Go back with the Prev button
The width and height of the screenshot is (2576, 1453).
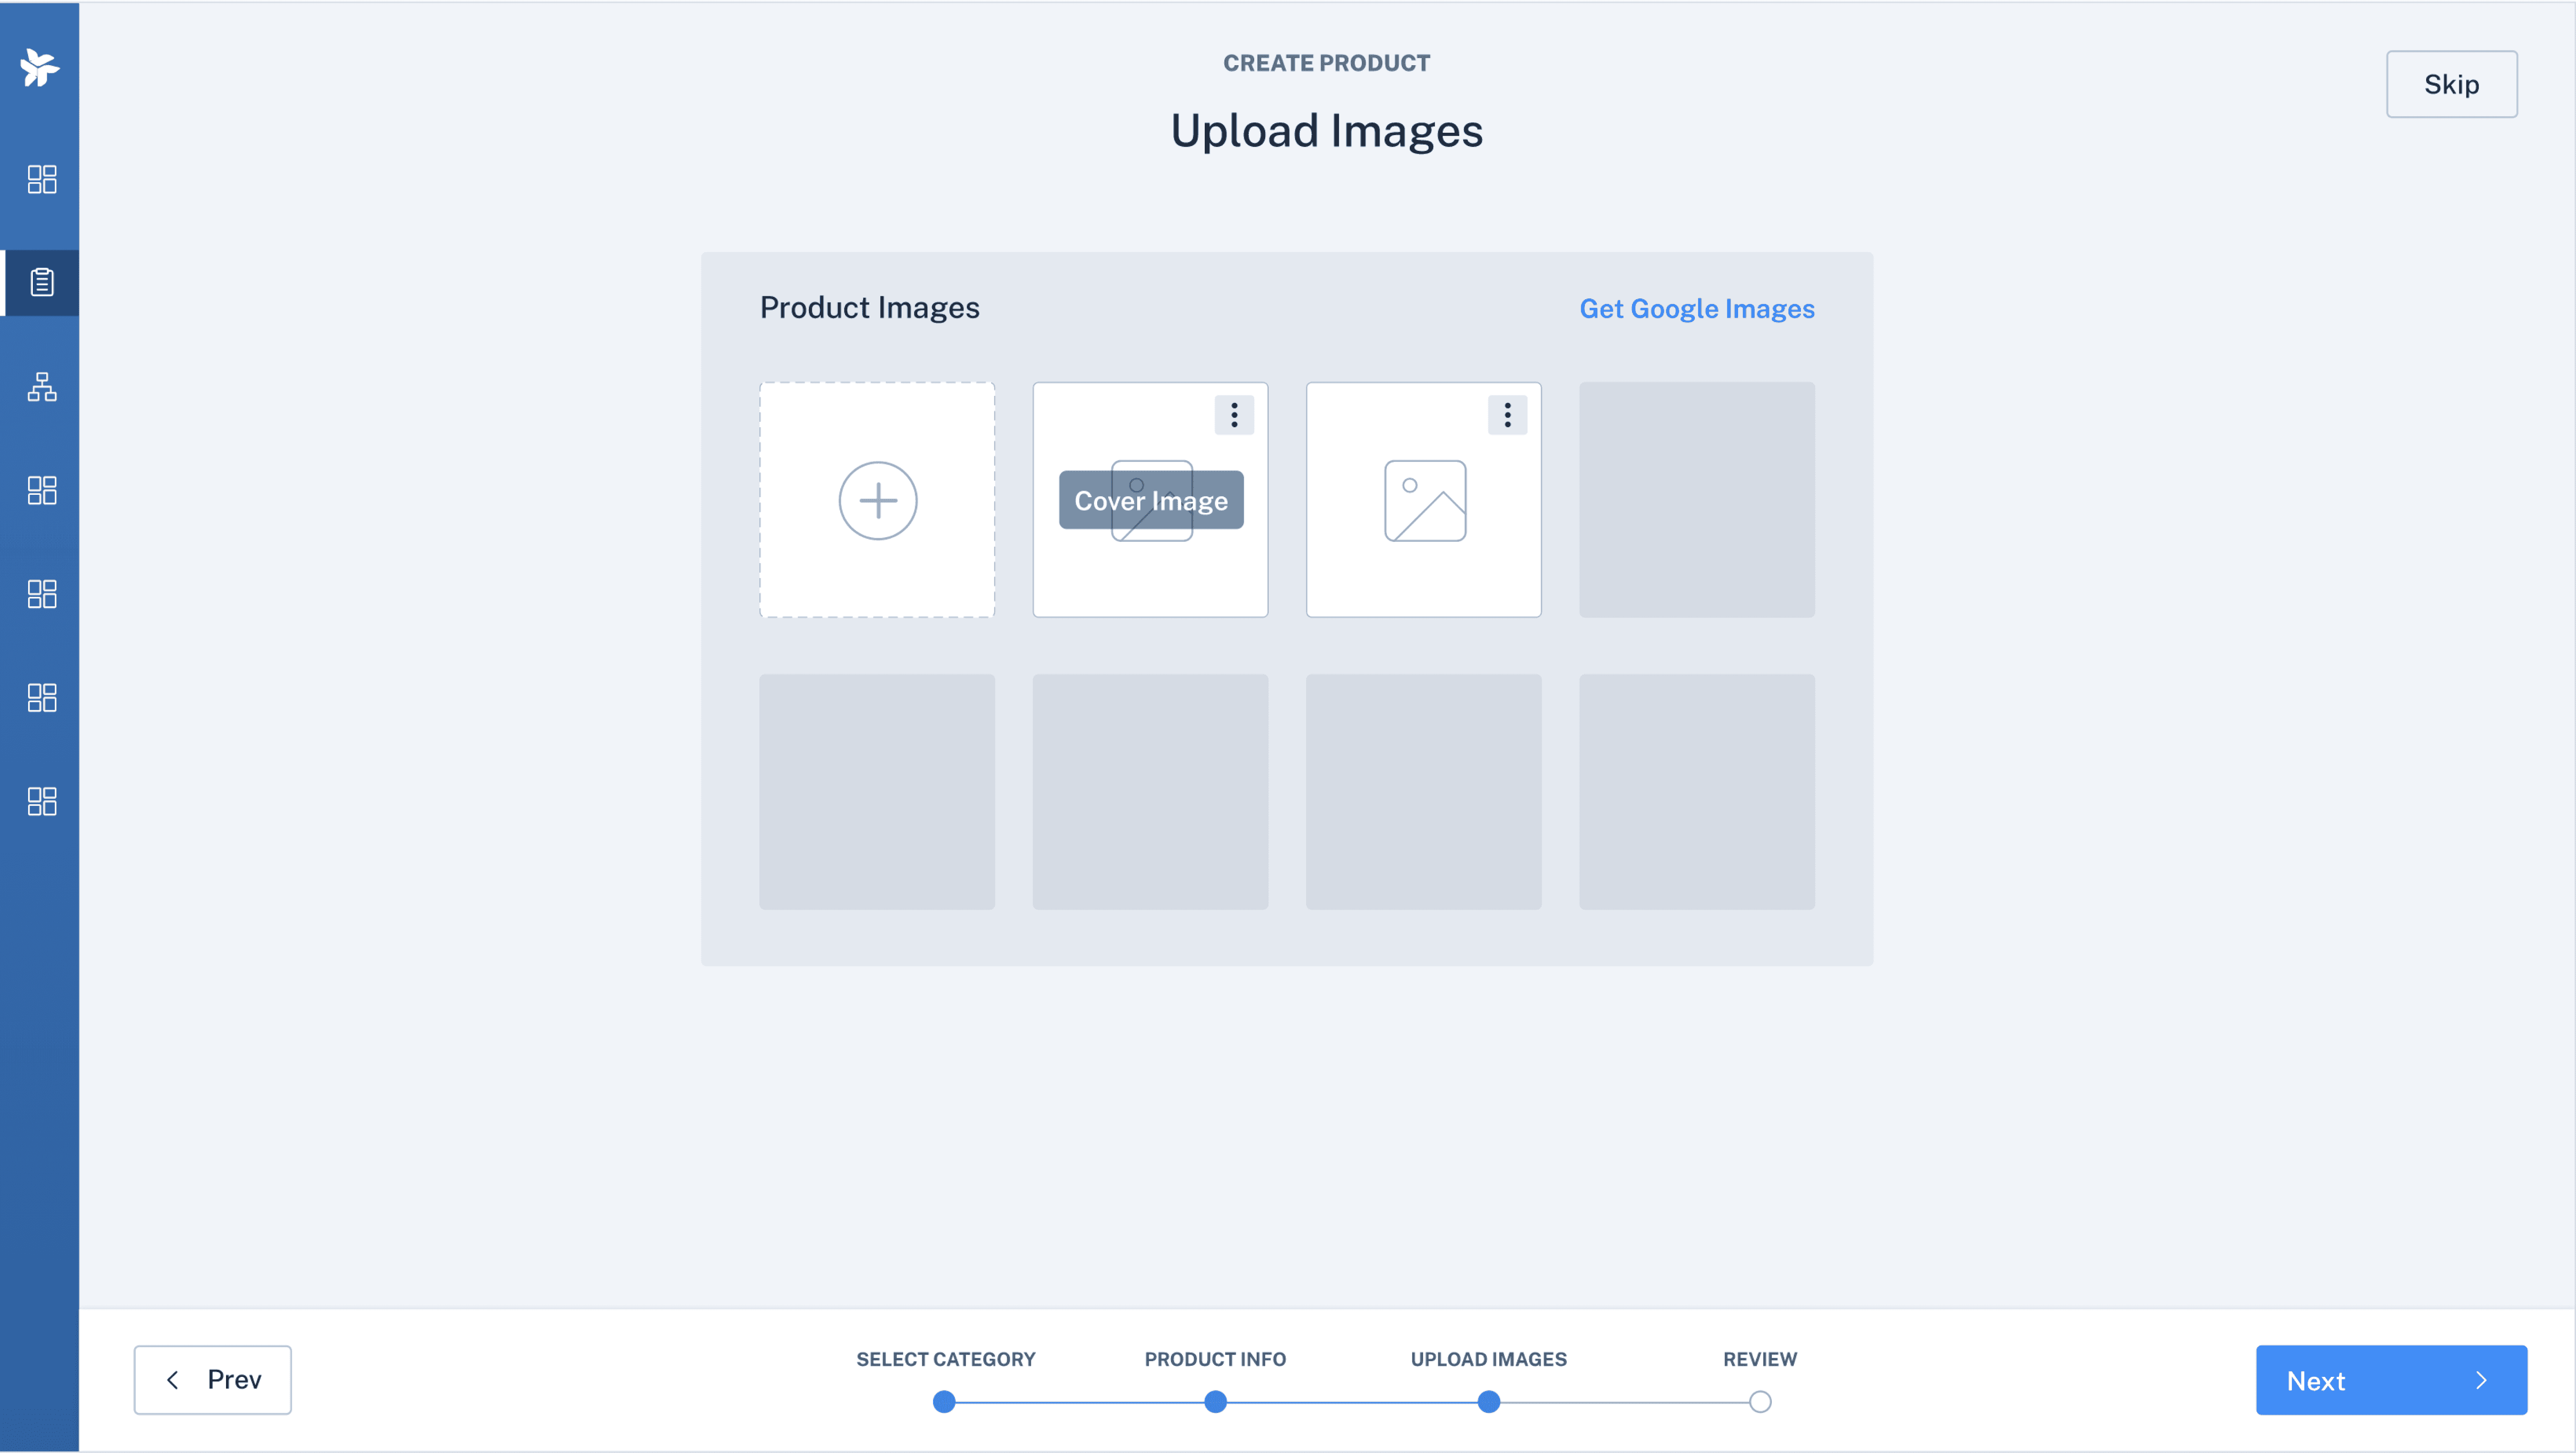[x=213, y=1379]
